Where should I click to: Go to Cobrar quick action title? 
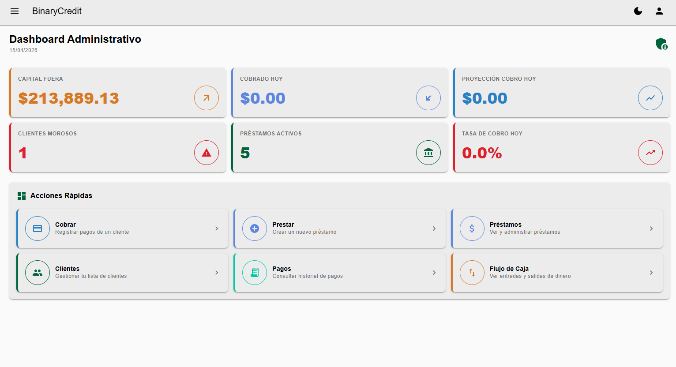[x=65, y=225]
